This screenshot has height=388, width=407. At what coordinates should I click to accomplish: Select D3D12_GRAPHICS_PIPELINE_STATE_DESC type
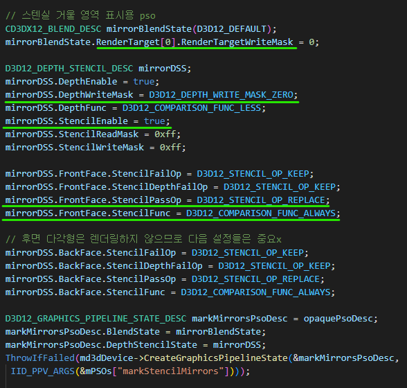pyautogui.click(x=96, y=318)
